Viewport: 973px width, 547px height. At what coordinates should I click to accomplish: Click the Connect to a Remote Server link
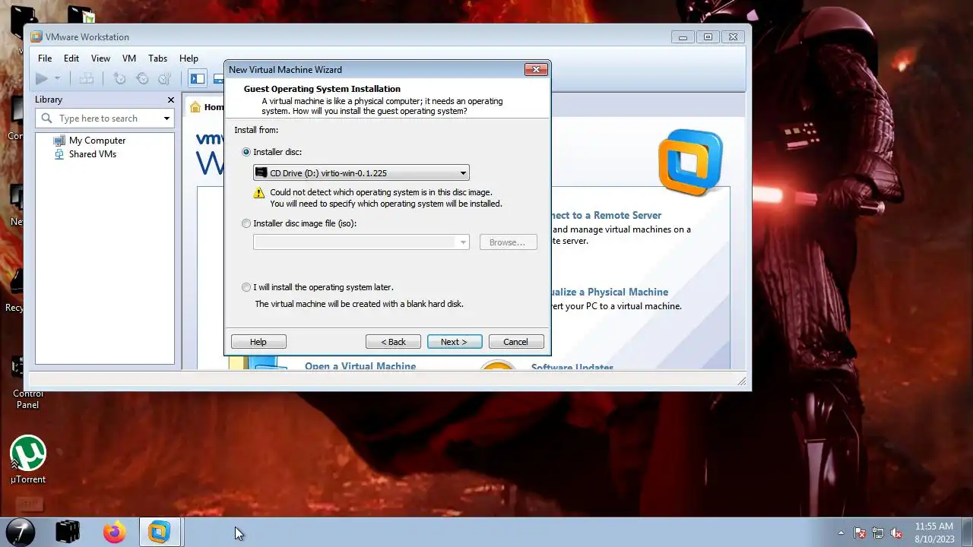tap(607, 215)
